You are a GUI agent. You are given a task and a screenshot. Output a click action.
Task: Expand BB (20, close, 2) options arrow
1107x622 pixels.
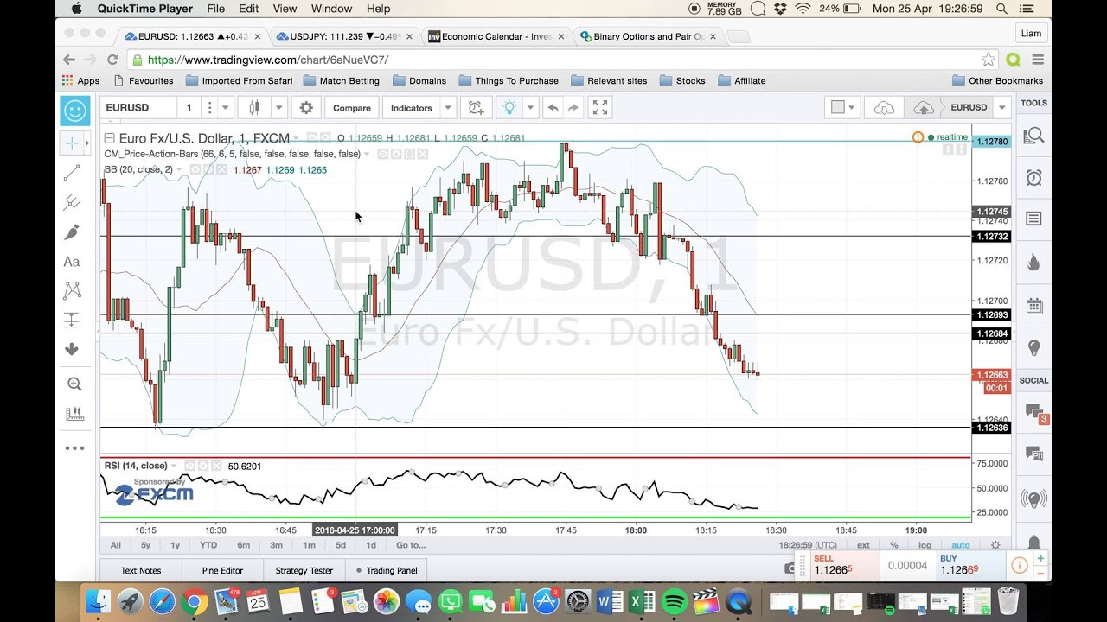click(x=180, y=169)
